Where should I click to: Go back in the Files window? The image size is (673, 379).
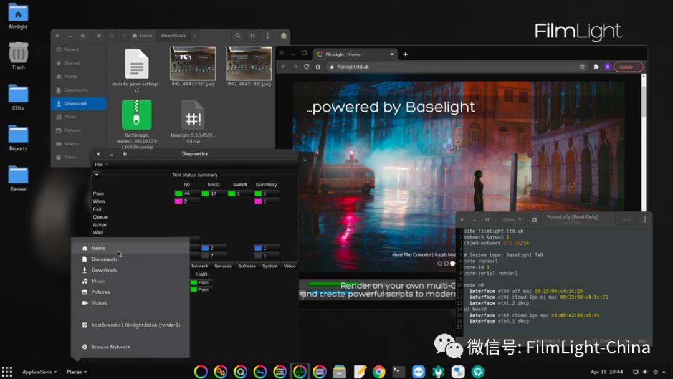coord(98,36)
